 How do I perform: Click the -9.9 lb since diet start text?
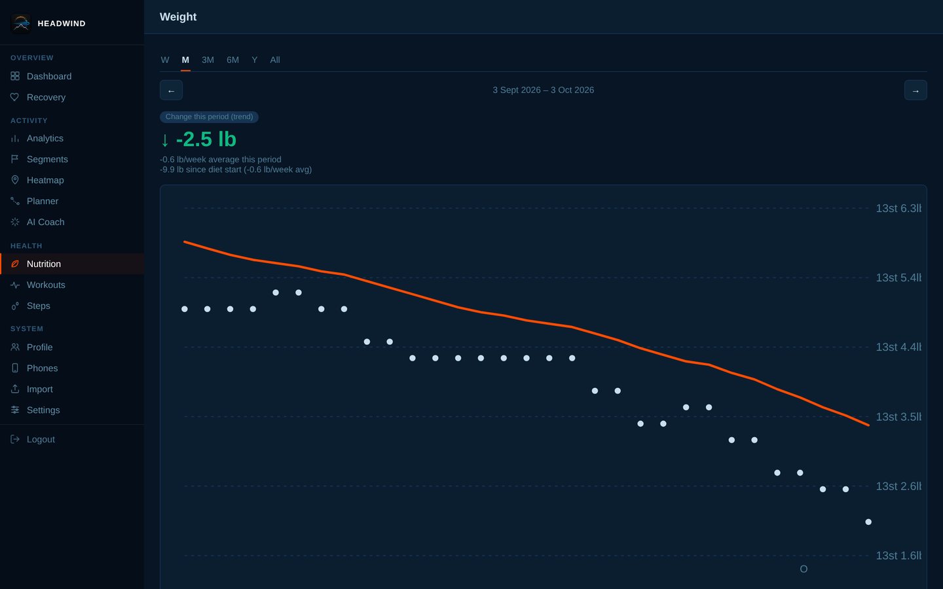(x=236, y=170)
